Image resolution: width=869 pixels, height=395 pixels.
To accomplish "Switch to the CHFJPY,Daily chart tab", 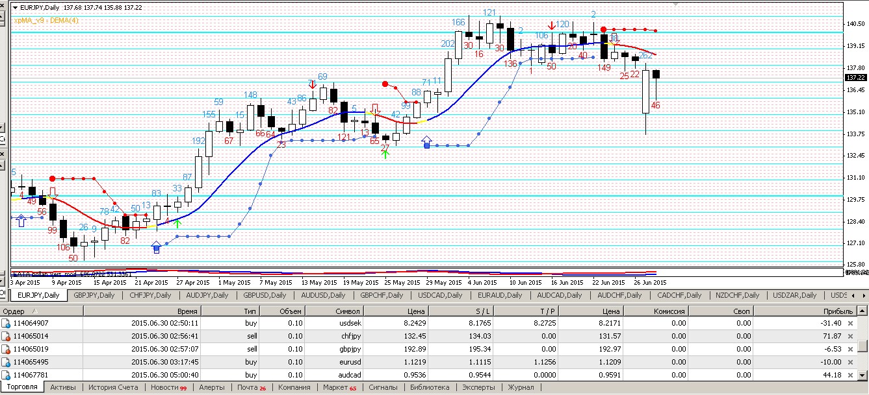I will tap(149, 295).
